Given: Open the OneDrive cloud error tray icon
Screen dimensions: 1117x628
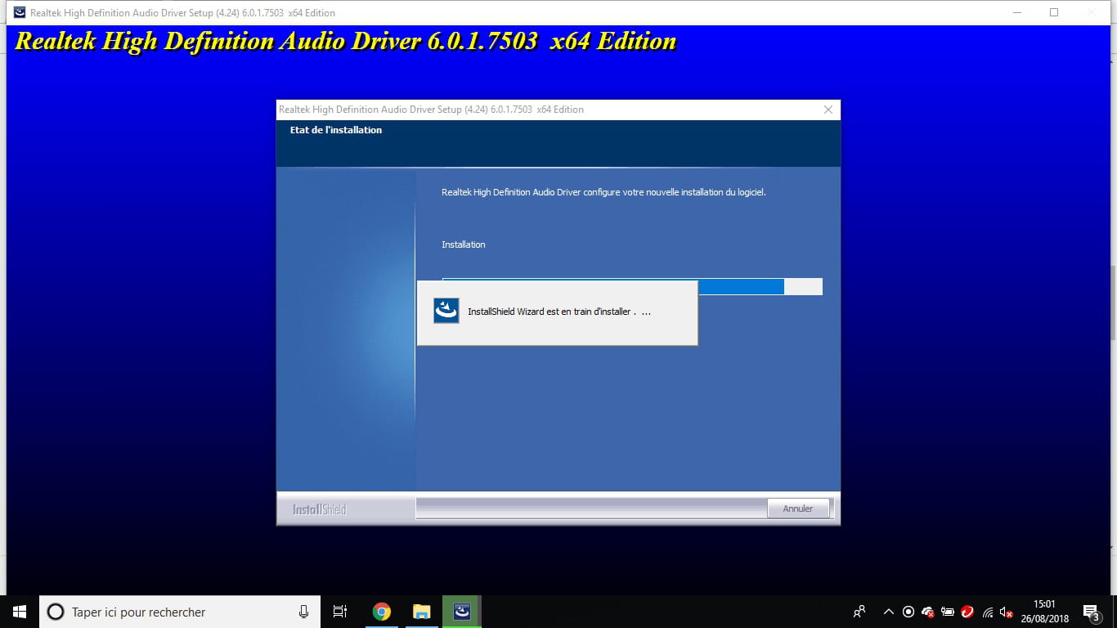Looking at the screenshot, I should pos(928,612).
